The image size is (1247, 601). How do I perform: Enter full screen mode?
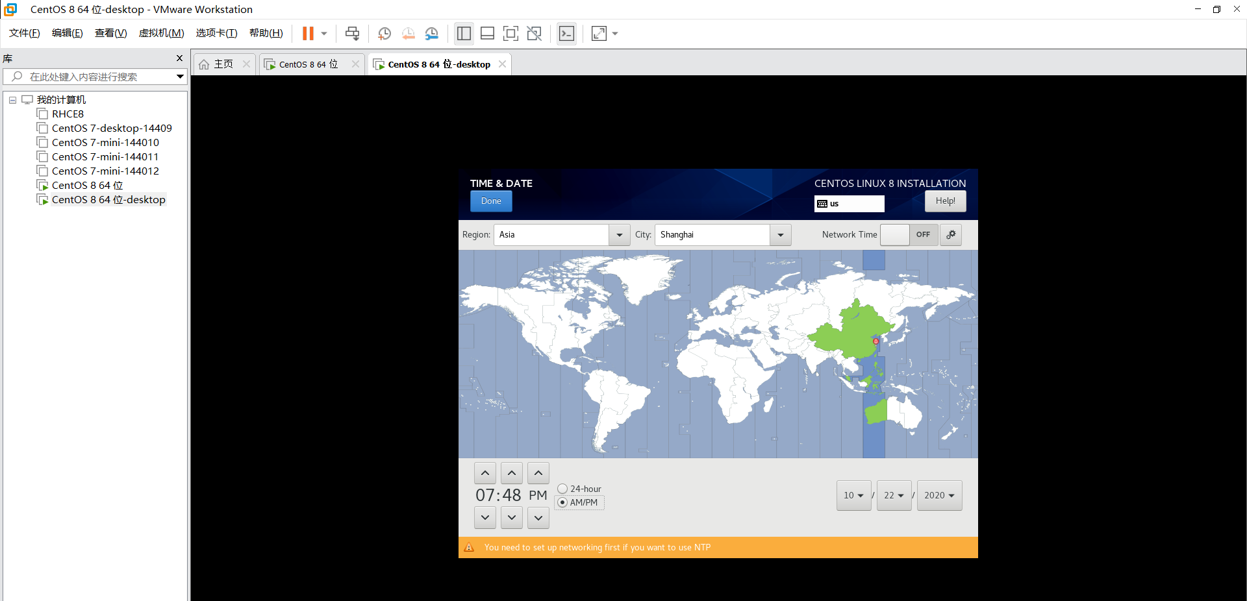511,34
